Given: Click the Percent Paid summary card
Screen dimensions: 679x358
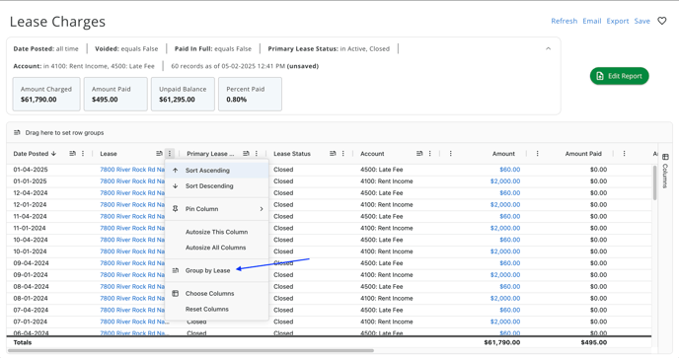Looking at the screenshot, I should (250, 94).
